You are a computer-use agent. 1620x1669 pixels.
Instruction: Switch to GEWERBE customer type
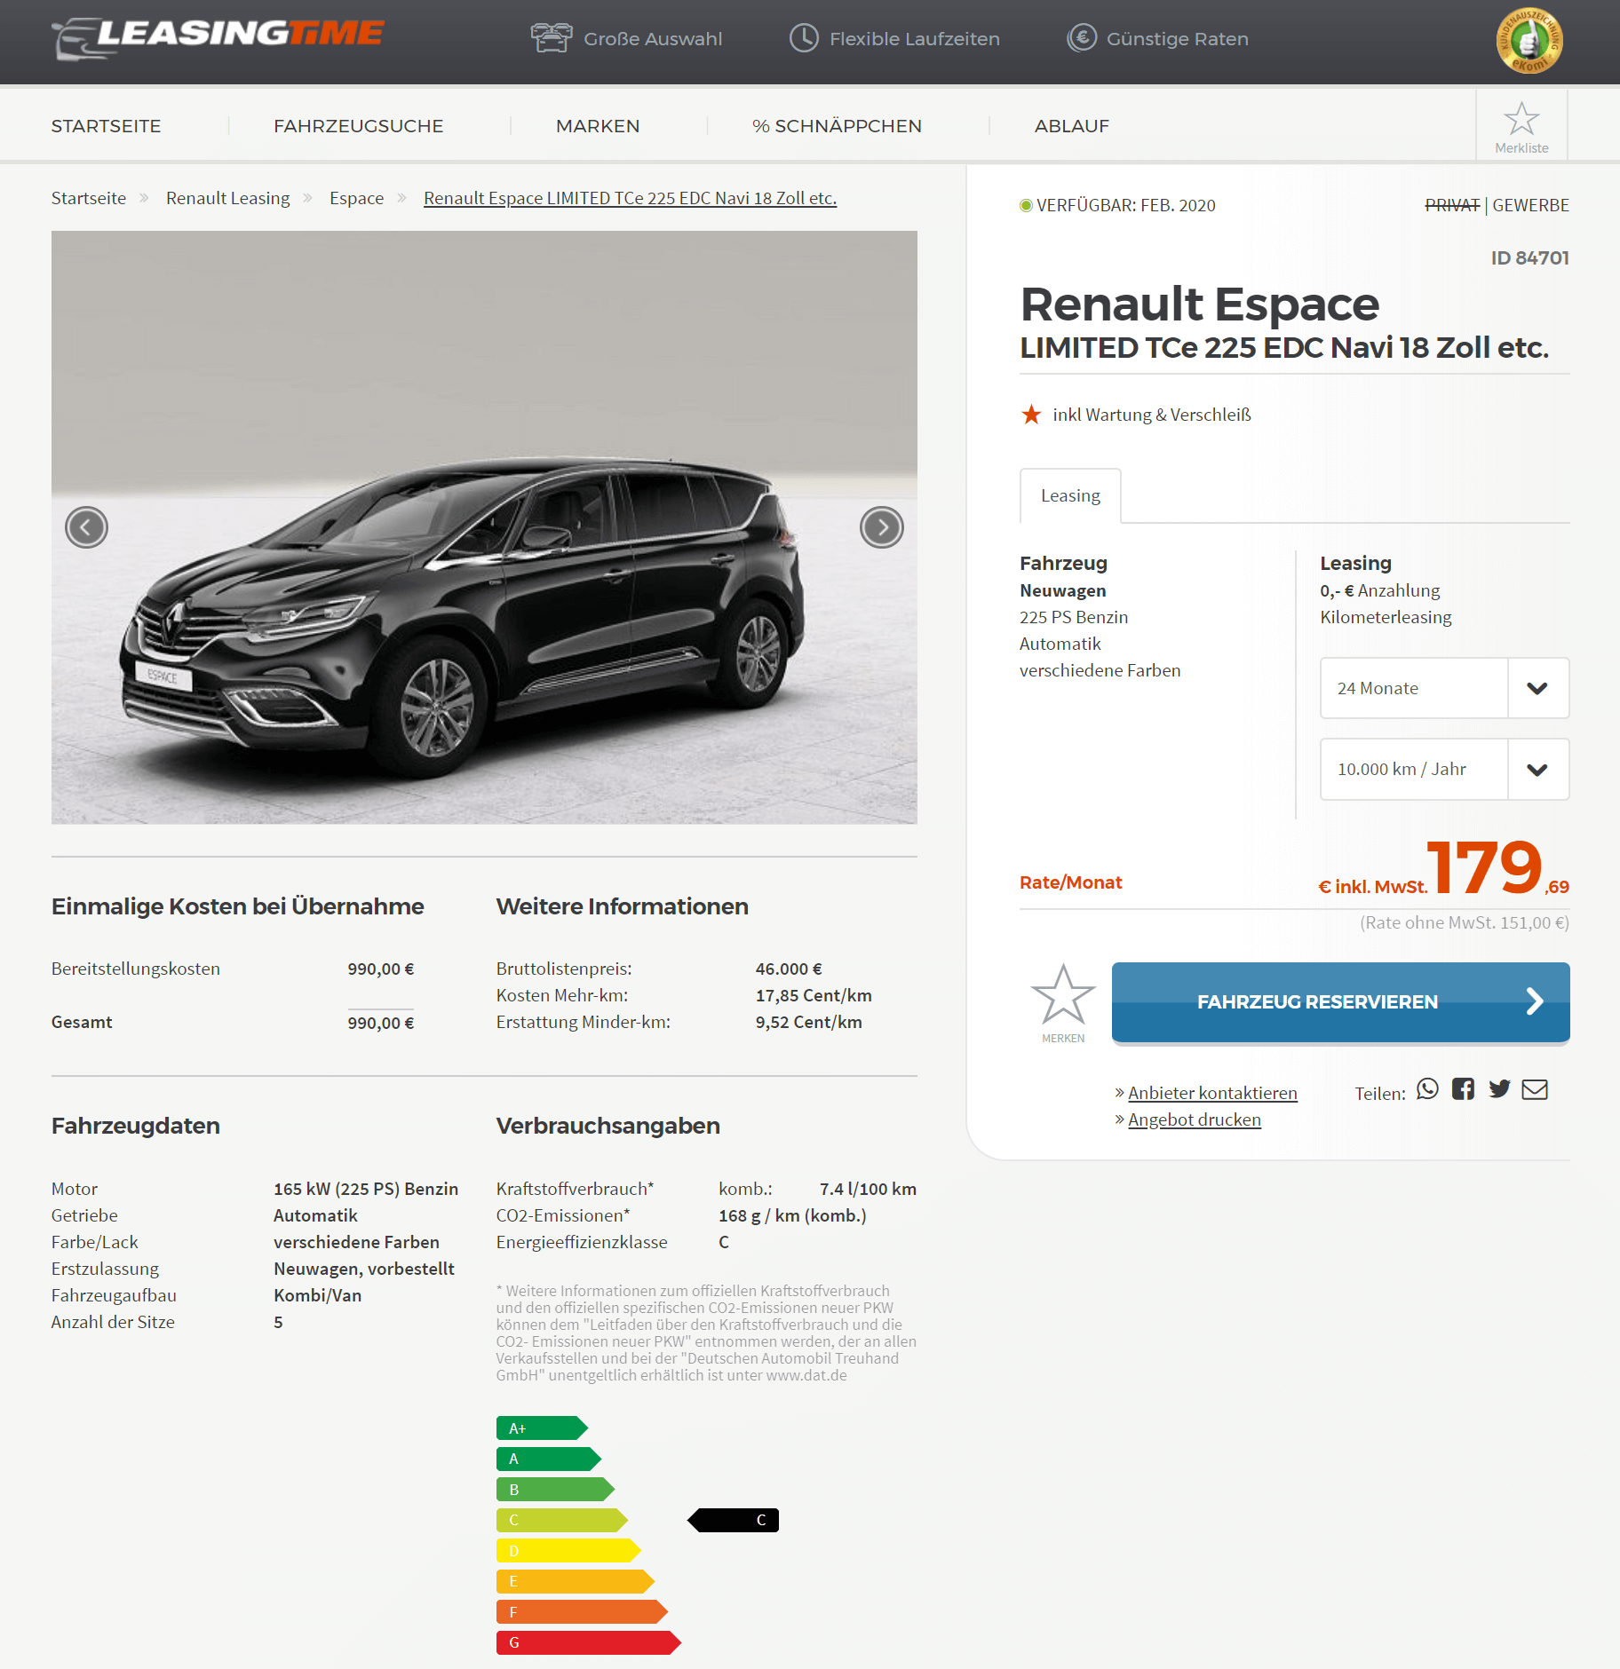click(x=1530, y=205)
